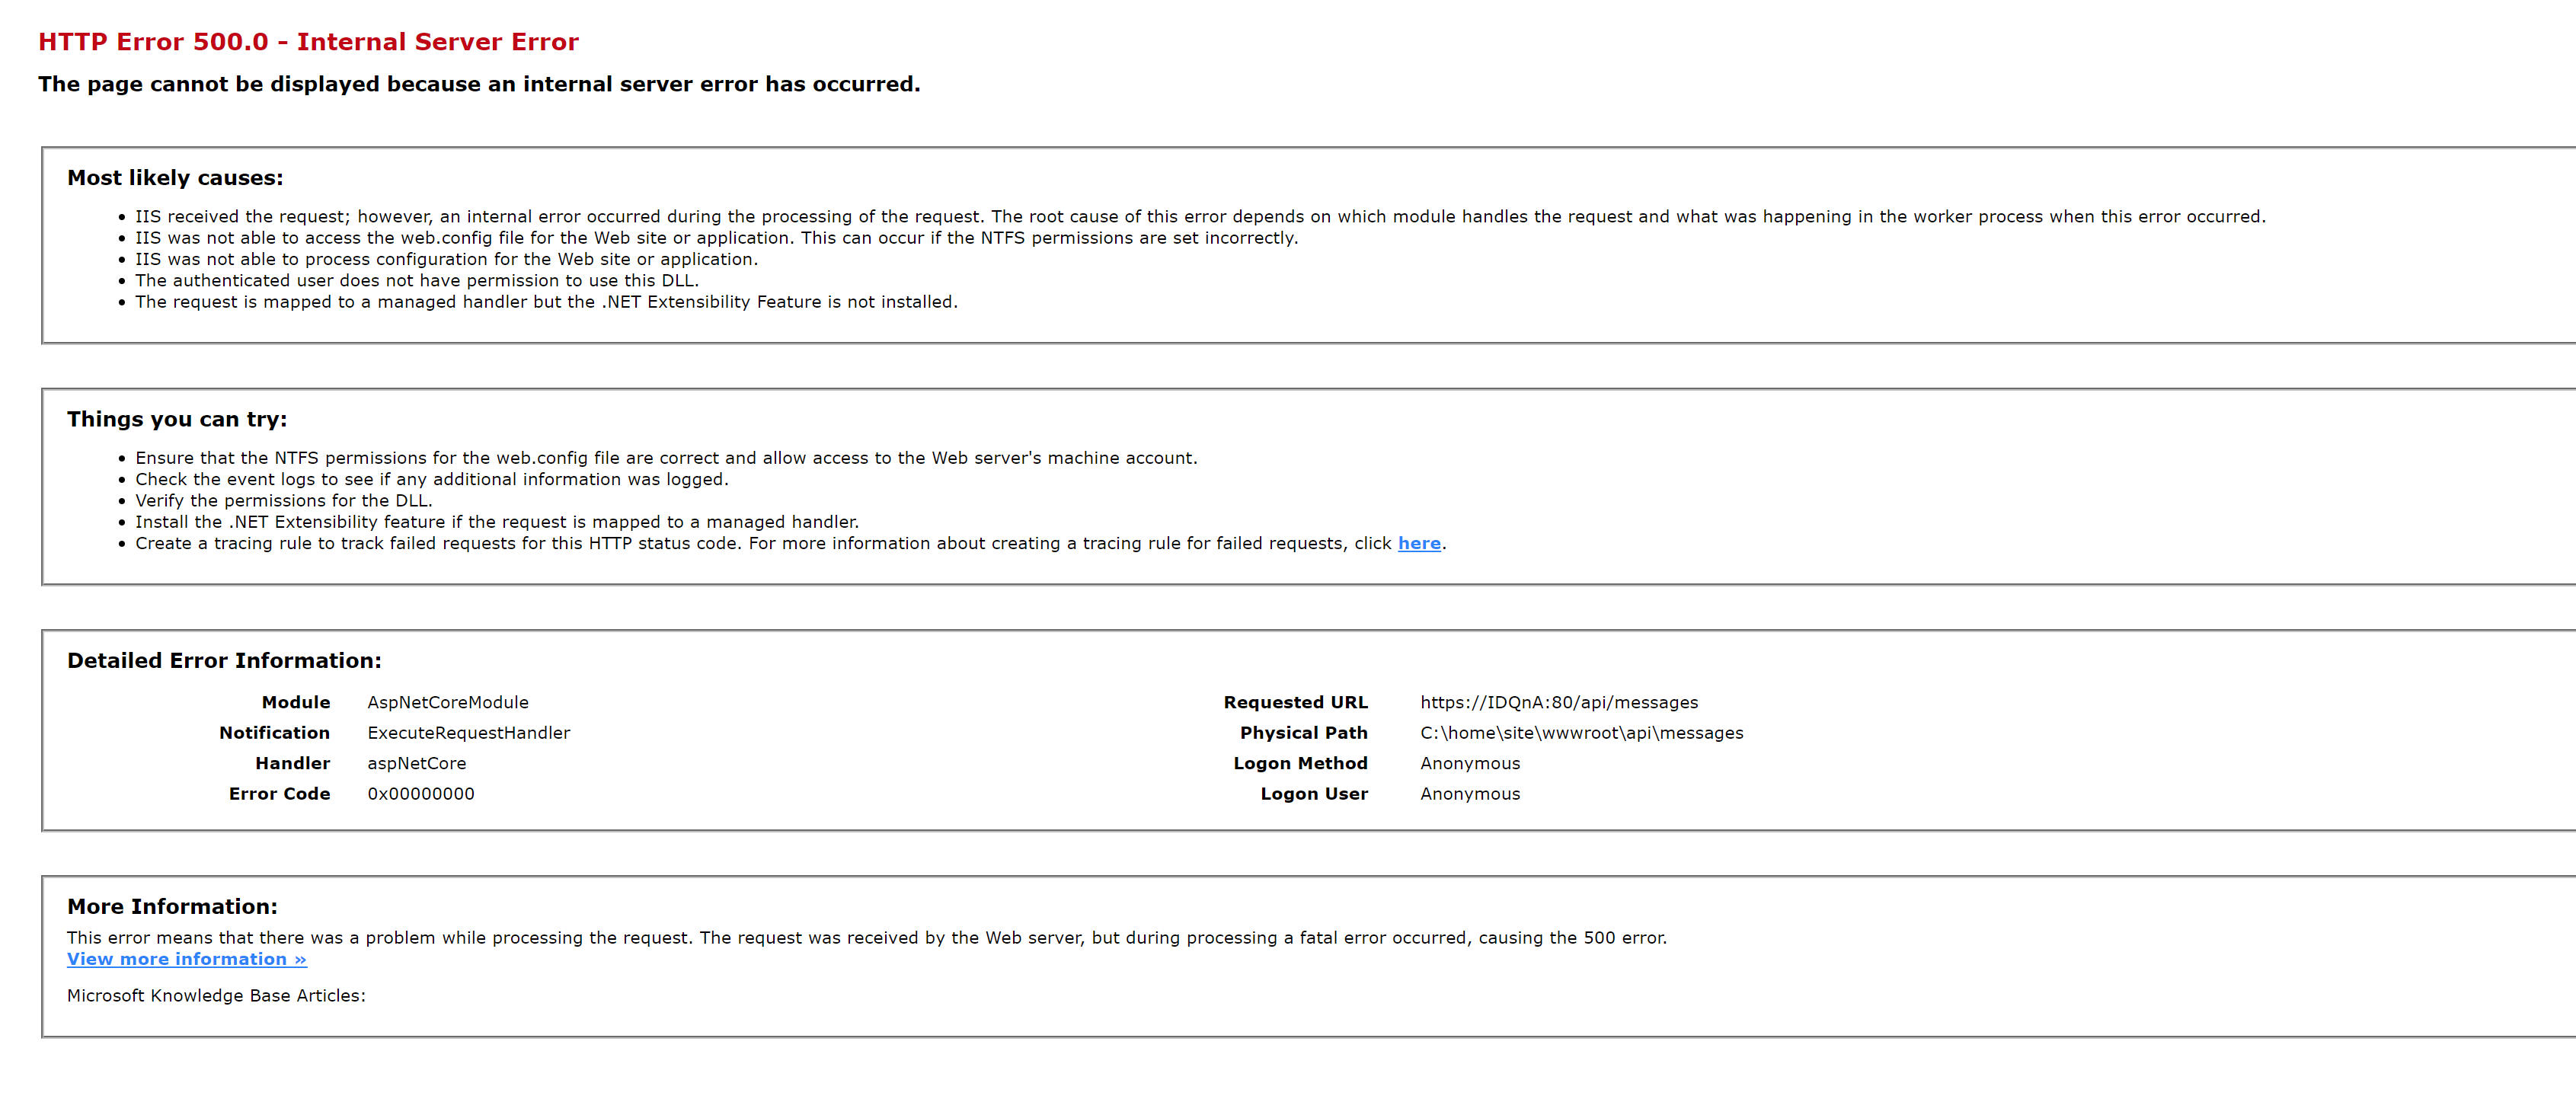This screenshot has height=1099, width=2576.
Task: Click 'Microsoft Knowledge Base Articles:' text
Action: [216, 996]
